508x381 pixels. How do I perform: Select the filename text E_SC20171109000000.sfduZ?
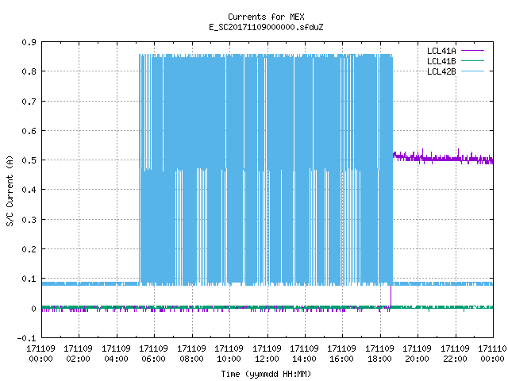[266, 27]
